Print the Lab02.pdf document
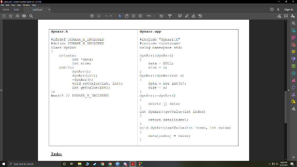 (x=24, y=16)
